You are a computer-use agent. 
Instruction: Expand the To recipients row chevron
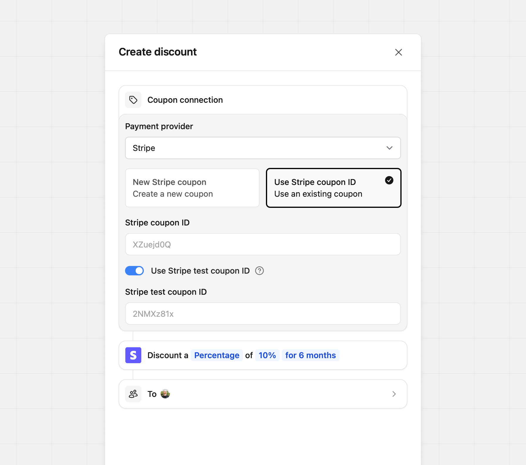click(394, 394)
